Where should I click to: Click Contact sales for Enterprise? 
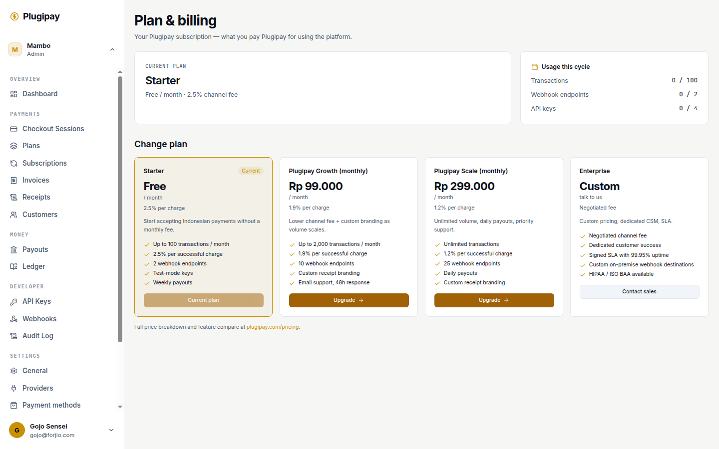tap(639, 292)
